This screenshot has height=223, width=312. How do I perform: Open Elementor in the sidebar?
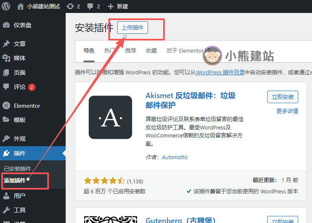(x=27, y=106)
